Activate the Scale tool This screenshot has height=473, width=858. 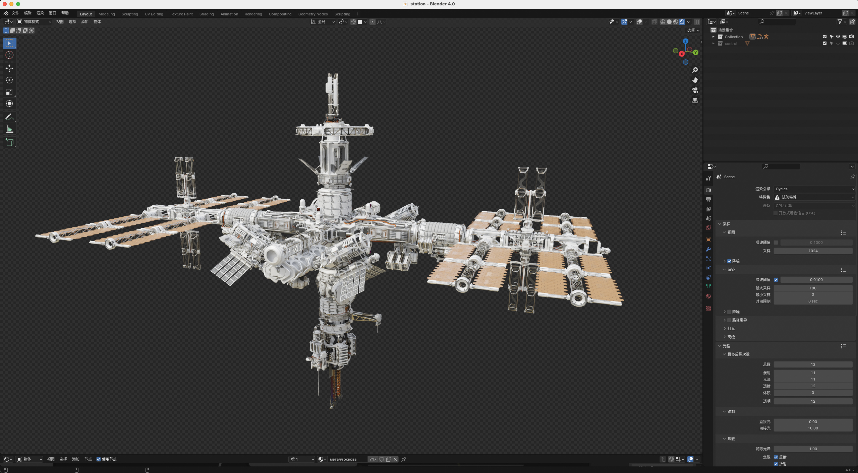click(x=9, y=92)
